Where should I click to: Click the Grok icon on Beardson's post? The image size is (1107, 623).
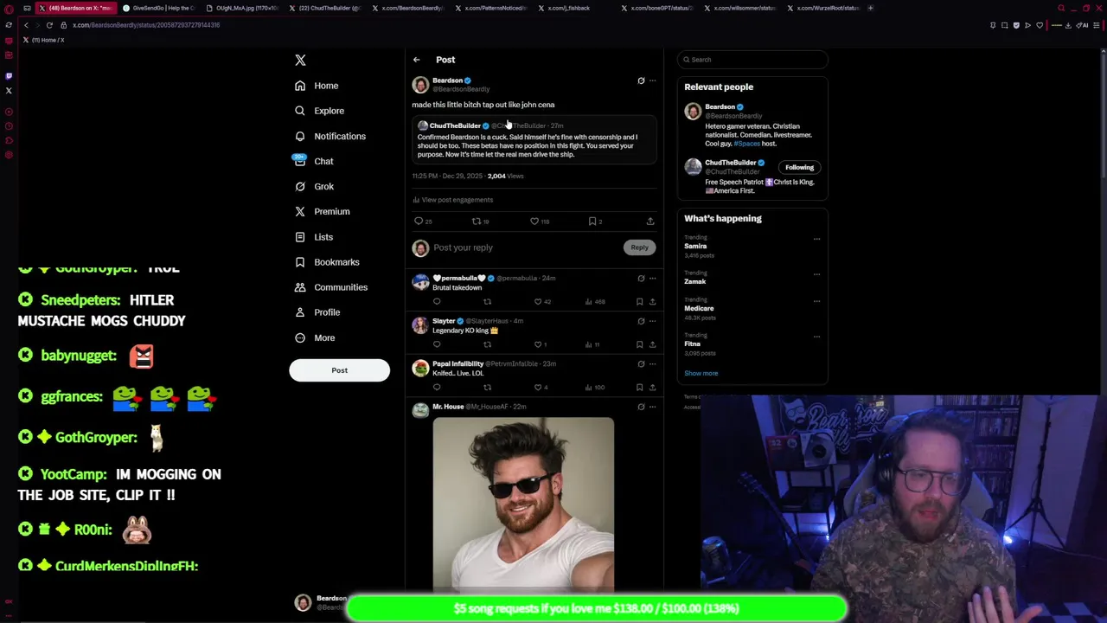[641, 80]
